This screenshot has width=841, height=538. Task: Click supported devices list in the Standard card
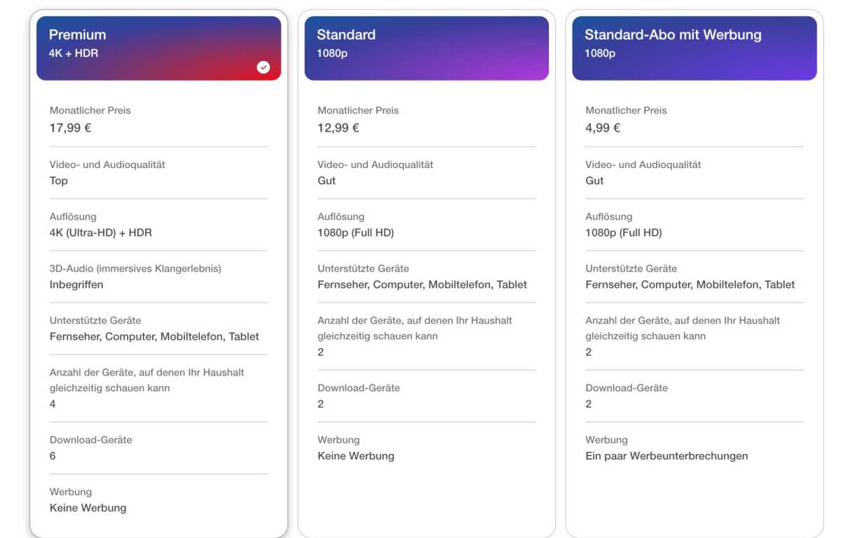(422, 284)
